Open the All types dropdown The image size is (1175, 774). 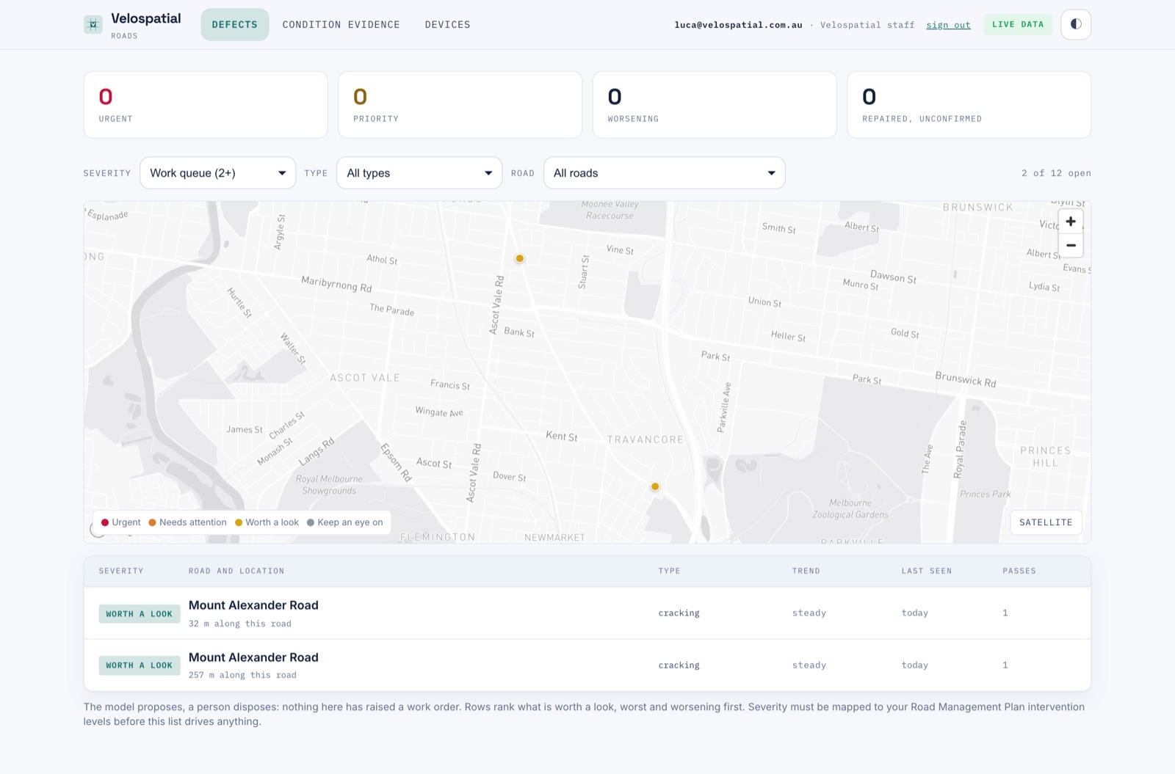pos(419,173)
